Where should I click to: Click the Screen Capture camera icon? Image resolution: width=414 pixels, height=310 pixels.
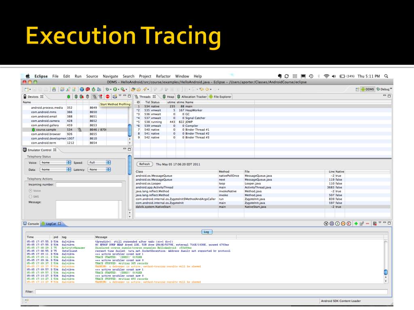click(114, 97)
